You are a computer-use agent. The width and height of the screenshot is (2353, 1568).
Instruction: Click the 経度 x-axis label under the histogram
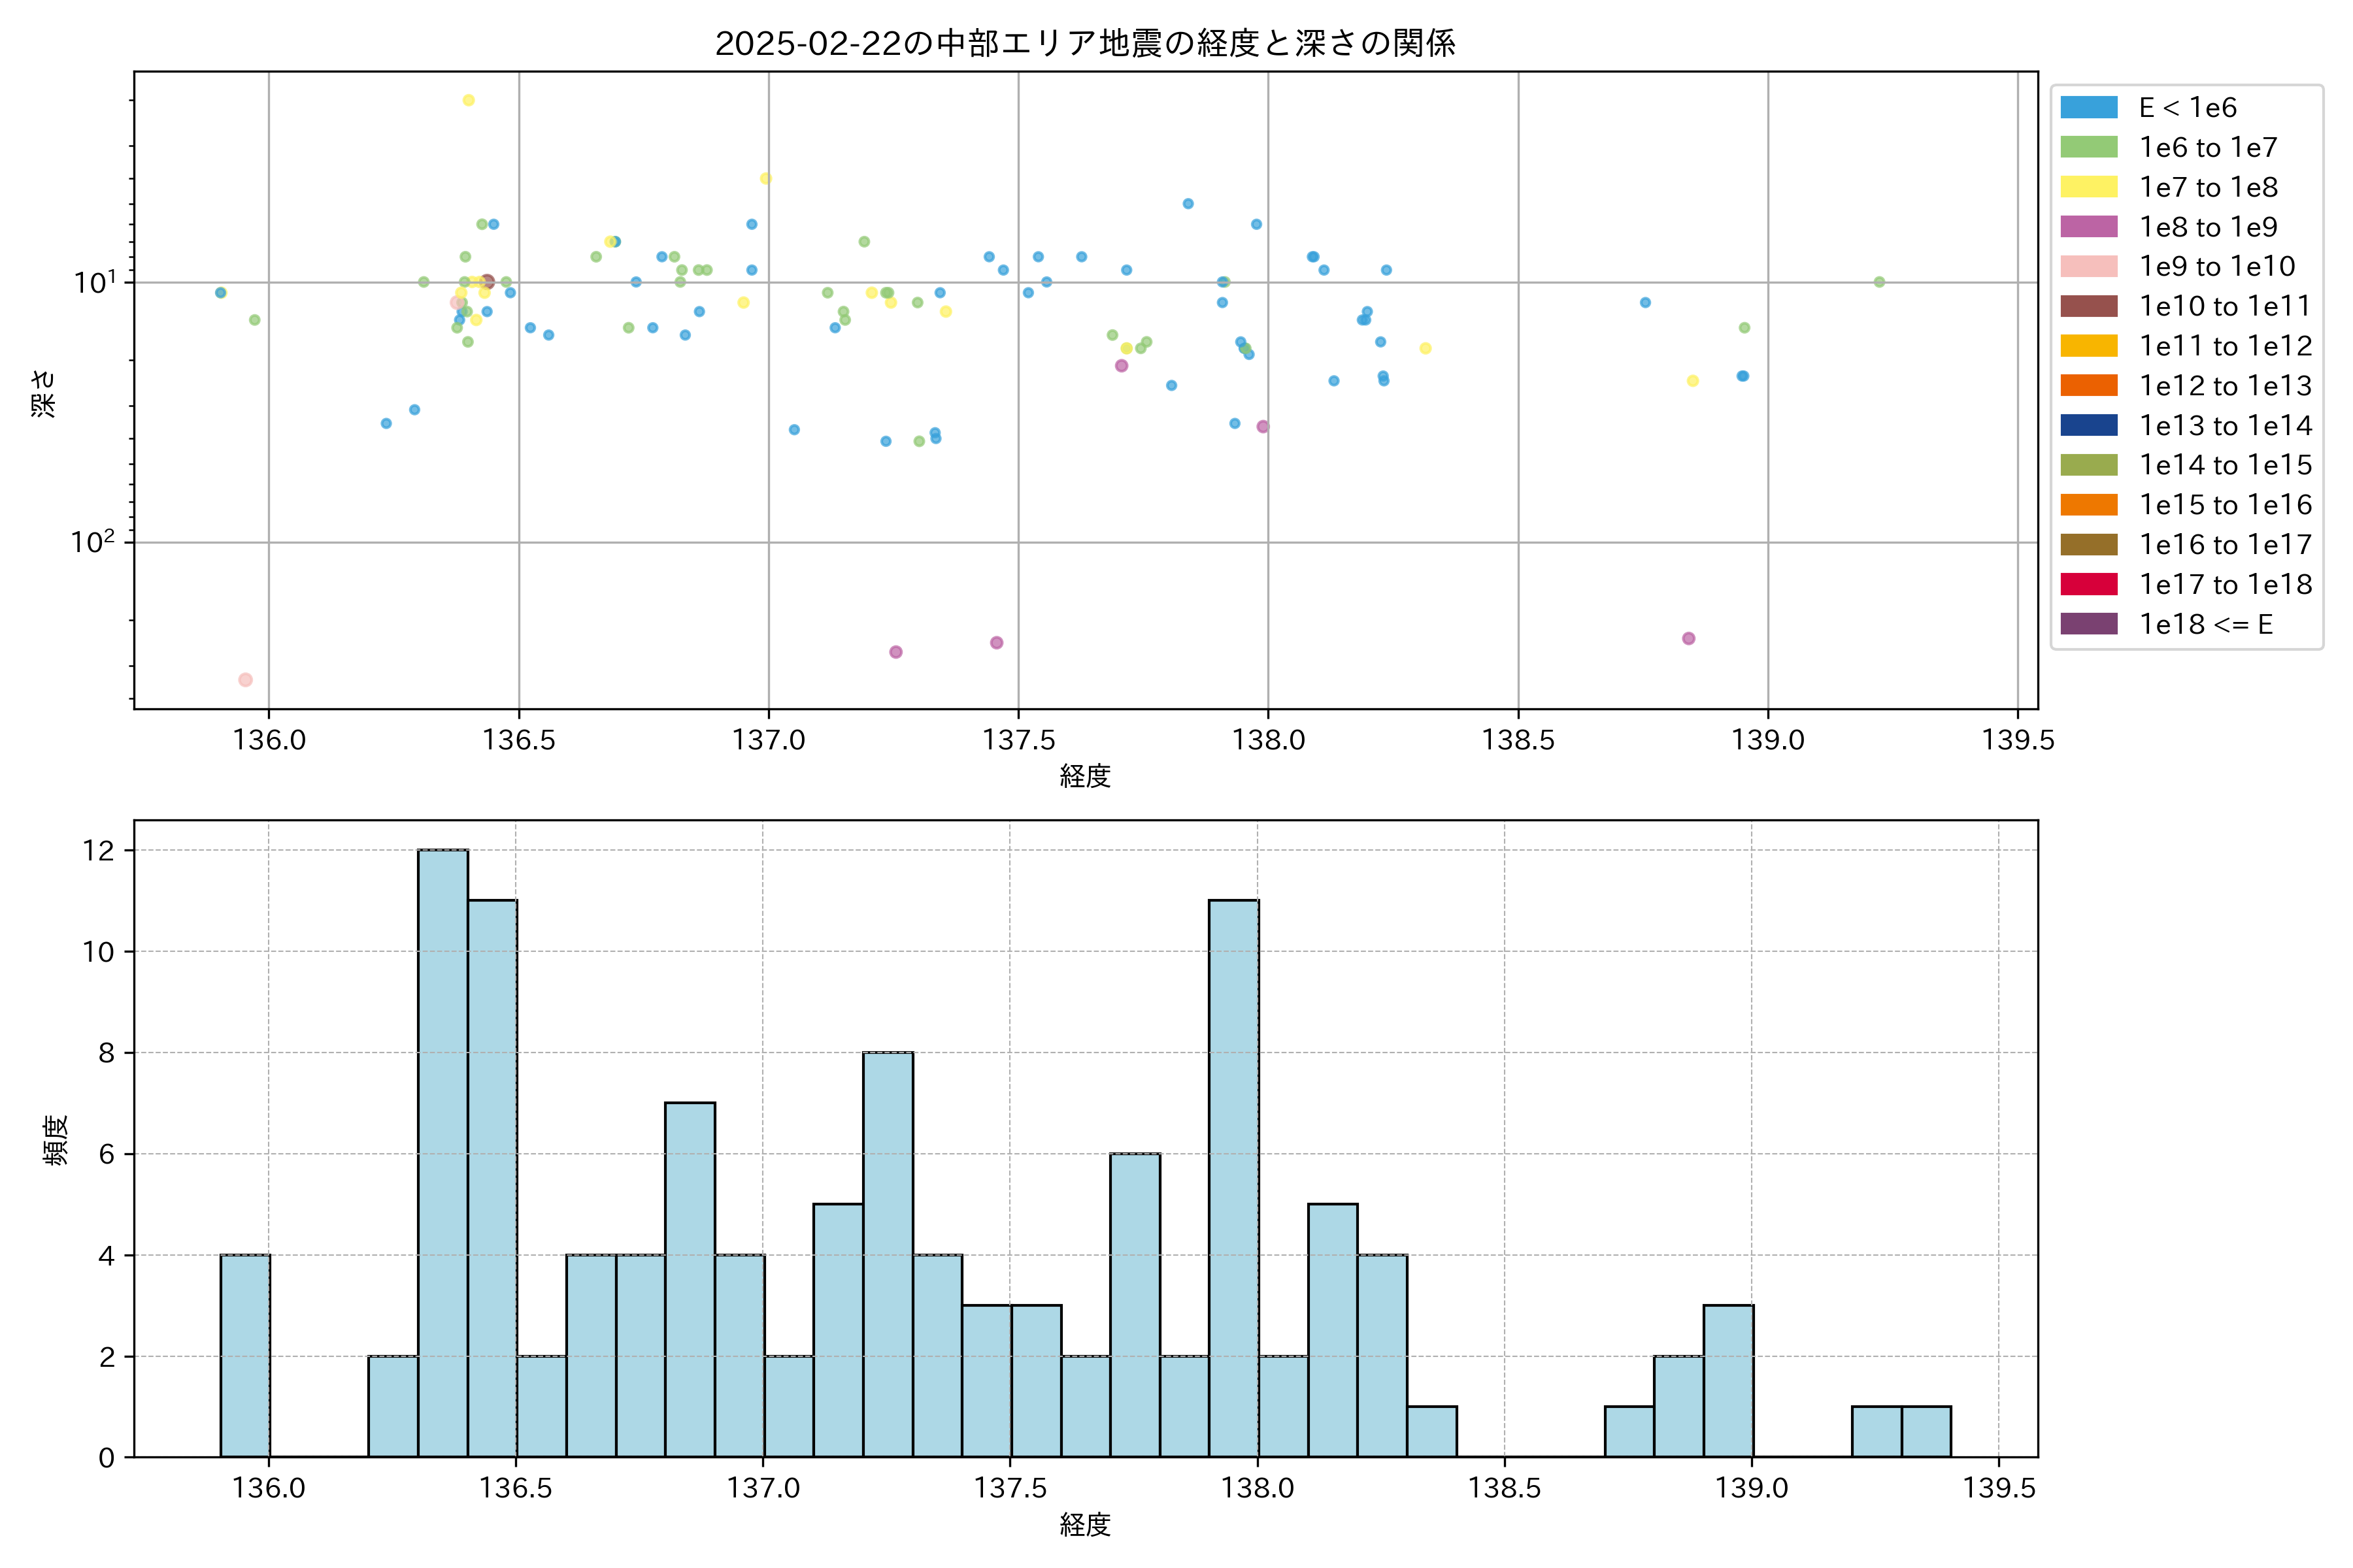point(1084,1524)
